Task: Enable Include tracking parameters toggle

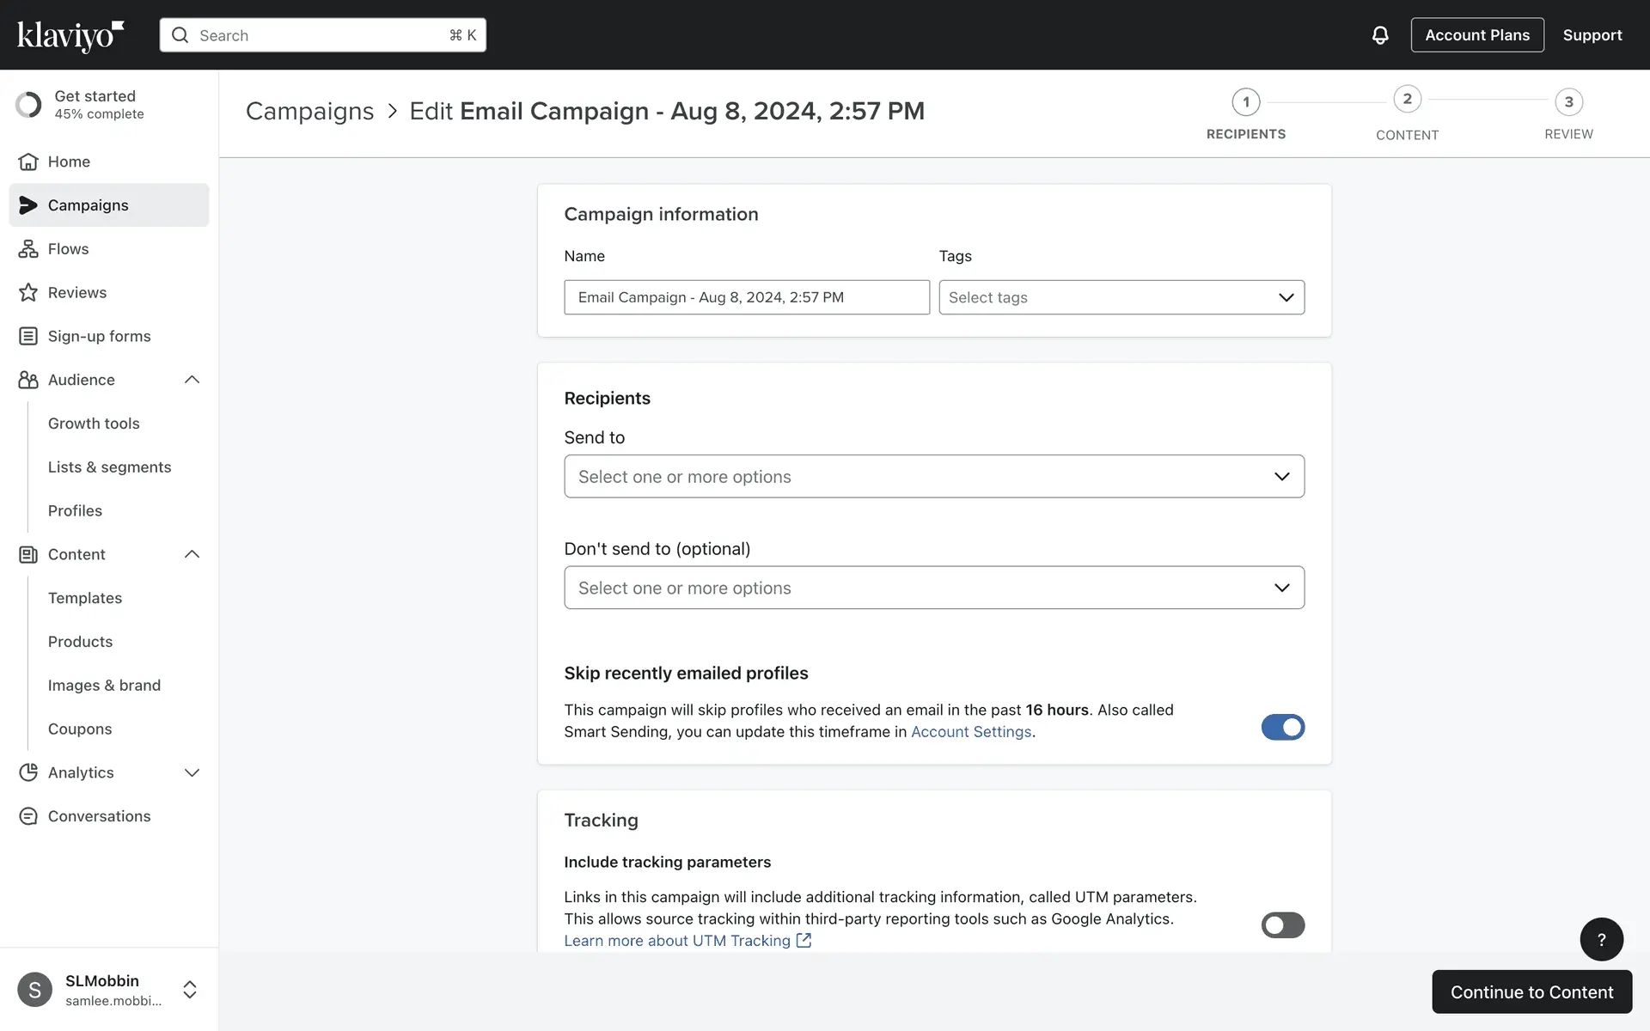Action: point(1282,925)
